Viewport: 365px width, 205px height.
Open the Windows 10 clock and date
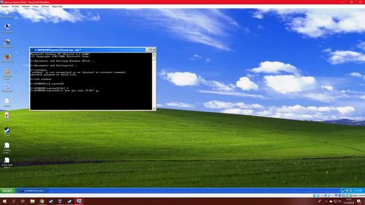[x=348, y=201]
